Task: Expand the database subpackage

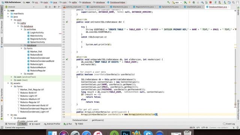Action: (x=21, y=45)
